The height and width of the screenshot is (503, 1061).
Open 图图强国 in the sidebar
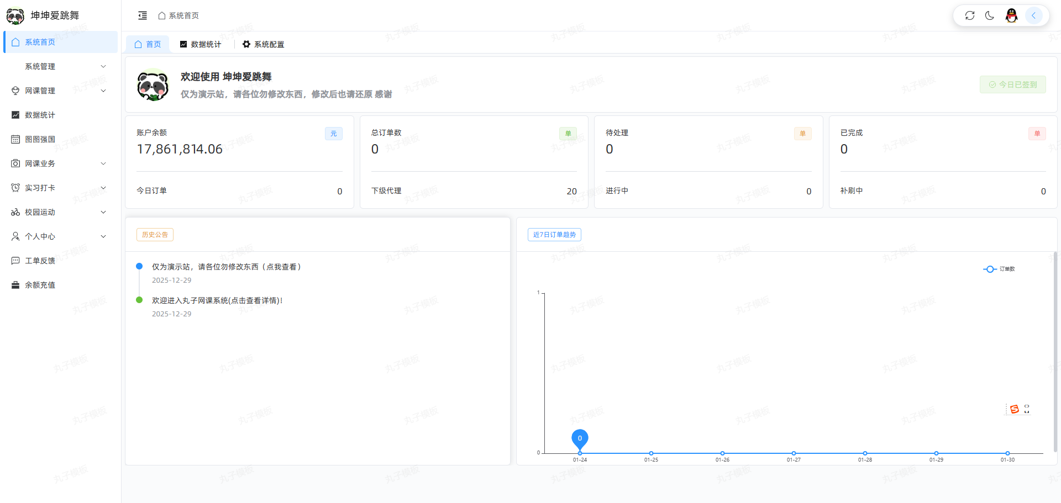tap(40, 139)
